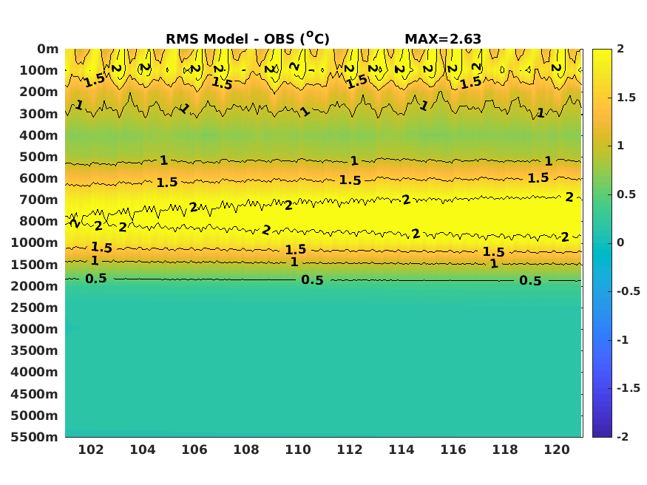
Task: Select the '4500m' depth axis label
Action: [x=35, y=394]
